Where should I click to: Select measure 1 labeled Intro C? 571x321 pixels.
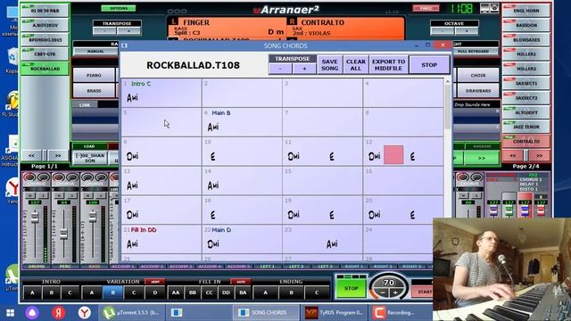click(x=161, y=93)
